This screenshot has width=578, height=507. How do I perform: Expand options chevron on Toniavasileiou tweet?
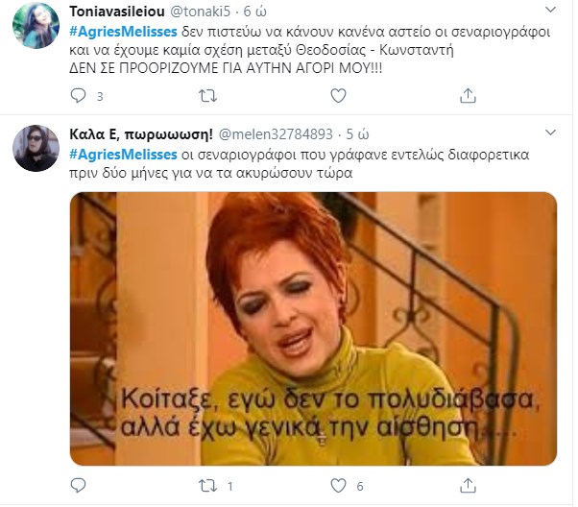(550, 10)
